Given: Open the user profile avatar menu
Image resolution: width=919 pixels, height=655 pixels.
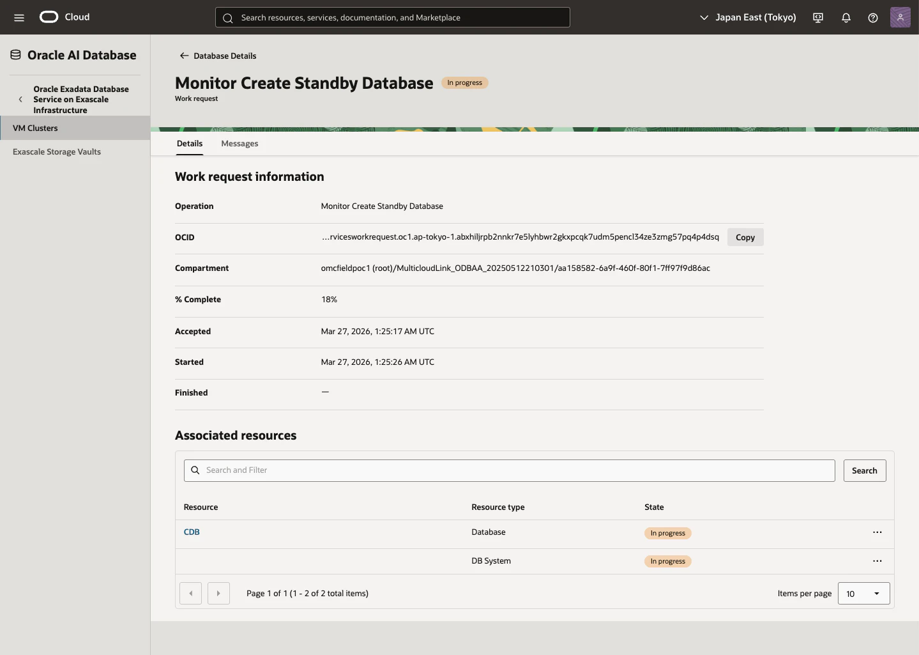Looking at the screenshot, I should (x=900, y=17).
